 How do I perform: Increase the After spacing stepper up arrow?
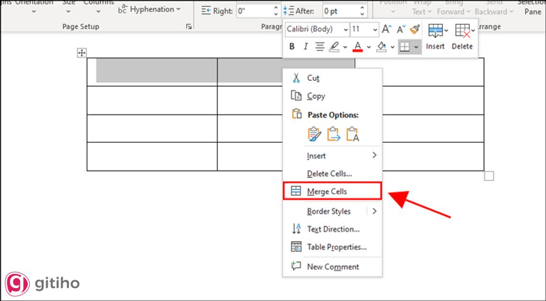(x=363, y=8)
